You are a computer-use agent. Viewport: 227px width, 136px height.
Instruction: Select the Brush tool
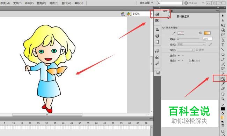coord(223,64)
